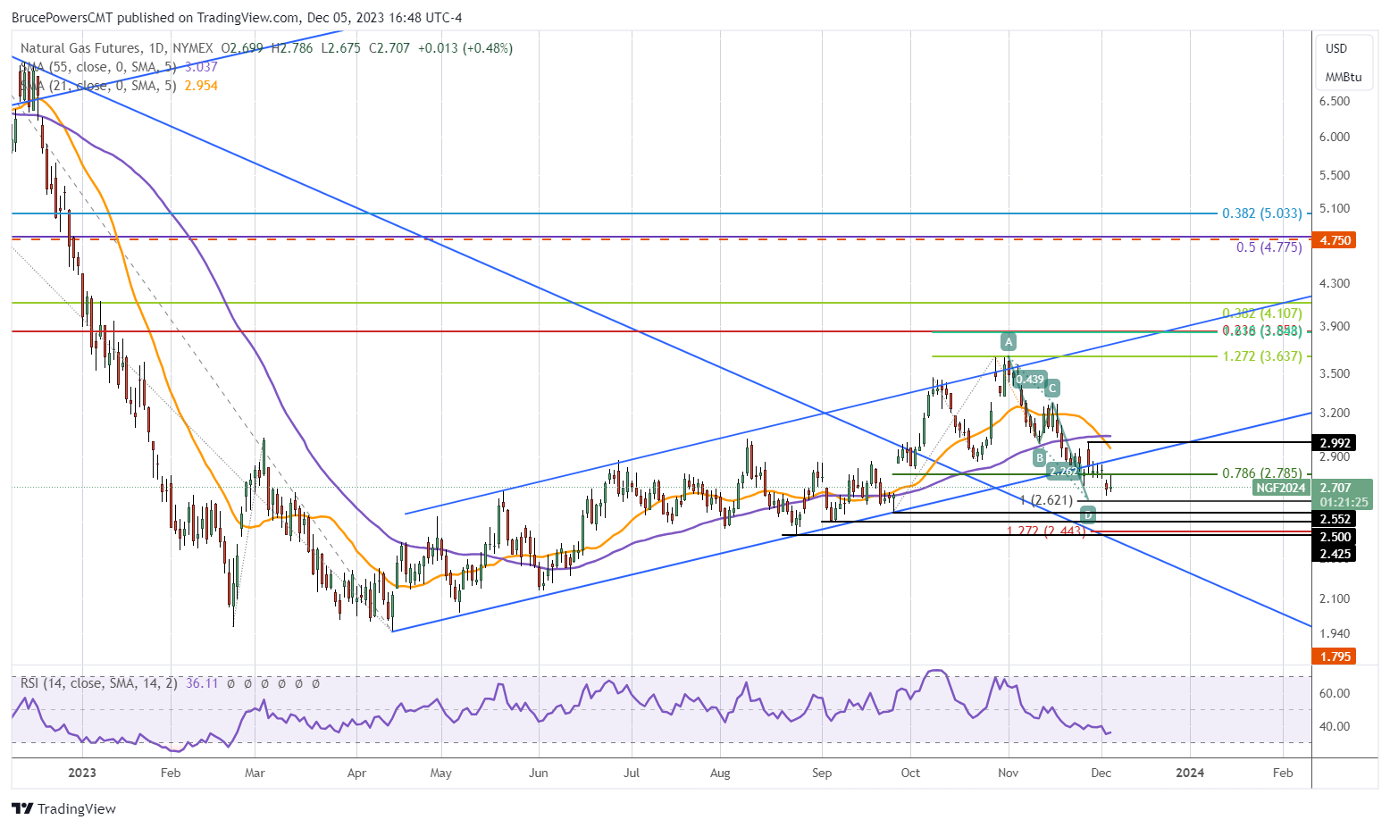Viewport: 1390px width, 828px height.
Task: Select the pattern point A label
Action: click(1009, 342)
